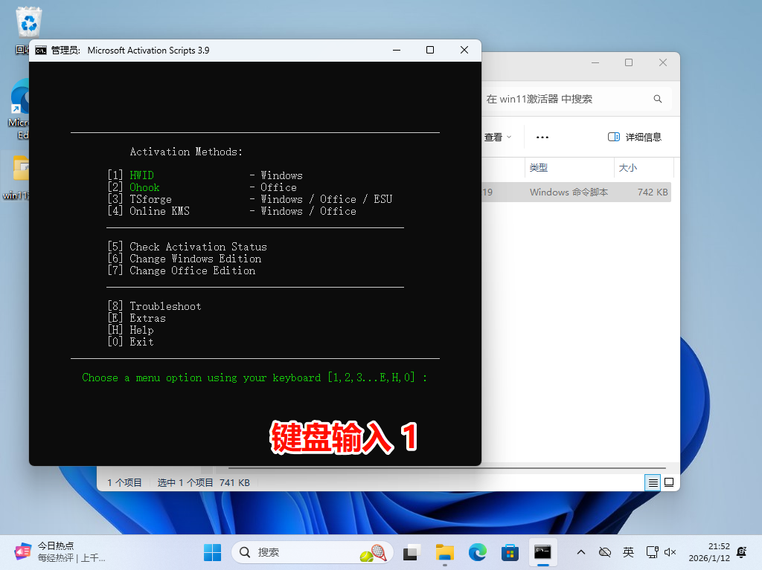Switch to large thumbnails view in status bar
Image resolution: width=762 pixels, height=570 pixels.
(x=669, y=482)
